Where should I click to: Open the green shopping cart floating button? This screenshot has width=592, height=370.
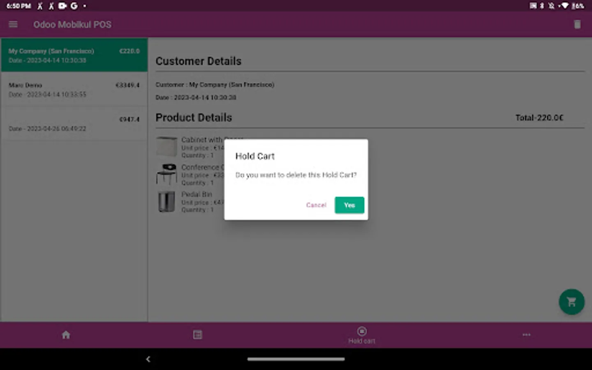coord(571,302)
